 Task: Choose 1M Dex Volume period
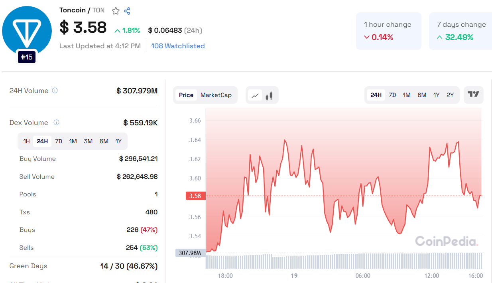click(73, 141)
